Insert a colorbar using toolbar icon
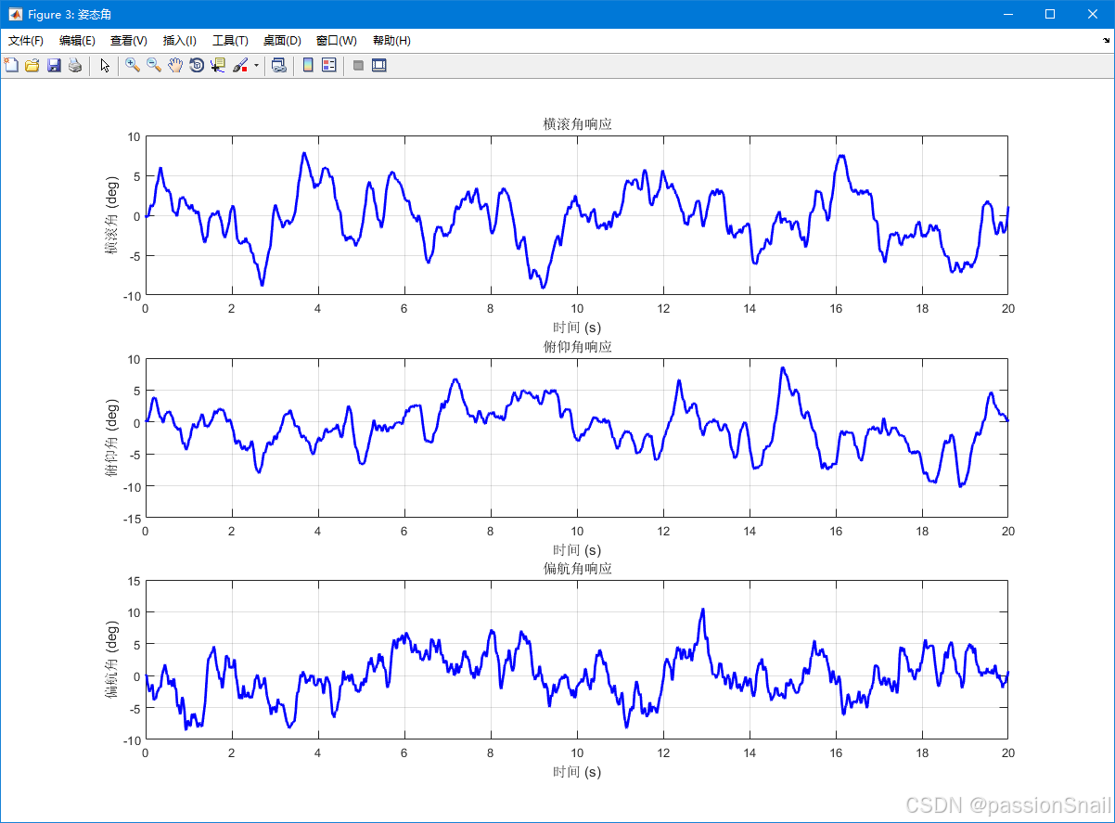This screenshot has width=1115, height=823. pyautogui.click(x=308, y=65)
